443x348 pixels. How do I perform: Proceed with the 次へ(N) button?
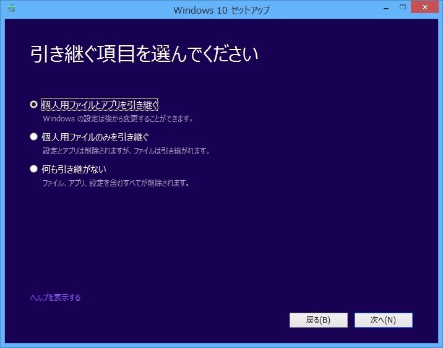point(384,320)
